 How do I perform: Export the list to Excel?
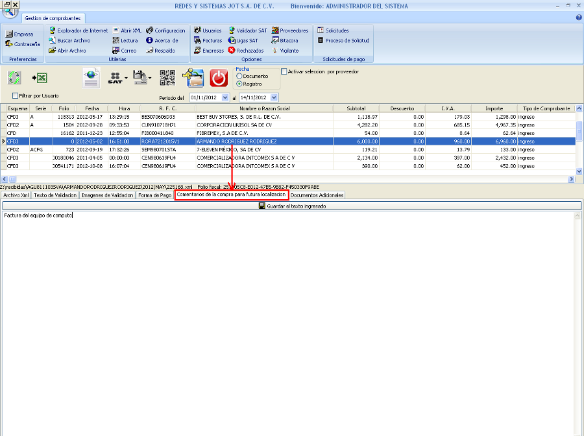pyautogui.click(x=40, y=78)
